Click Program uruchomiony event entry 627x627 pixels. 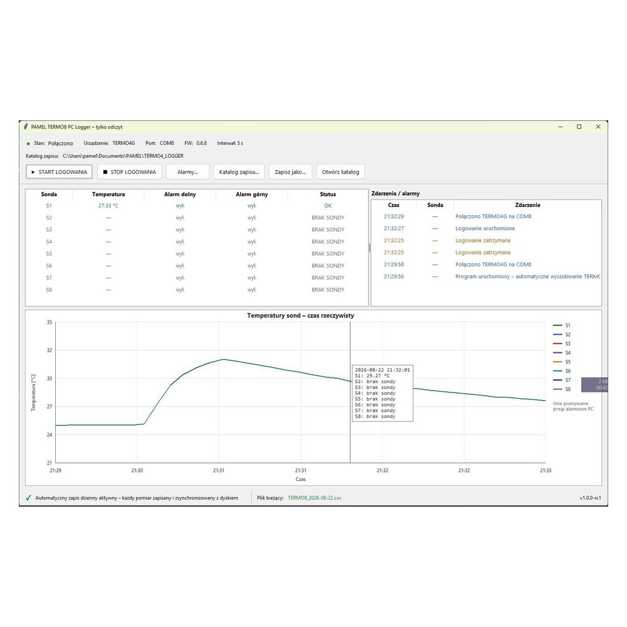(527, 277)
